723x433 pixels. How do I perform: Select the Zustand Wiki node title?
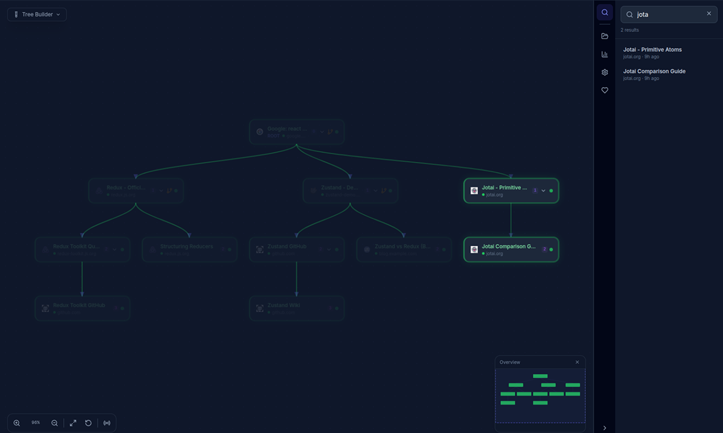(284, 305)
